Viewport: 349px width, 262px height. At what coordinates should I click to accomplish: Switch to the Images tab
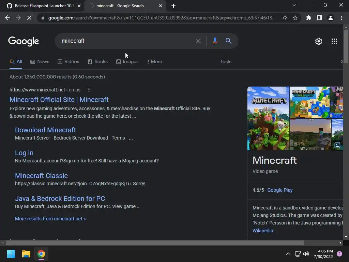coord(127,62)
